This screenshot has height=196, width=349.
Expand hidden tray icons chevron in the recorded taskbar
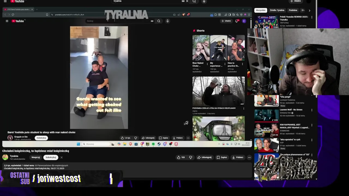tap(219, 144)
